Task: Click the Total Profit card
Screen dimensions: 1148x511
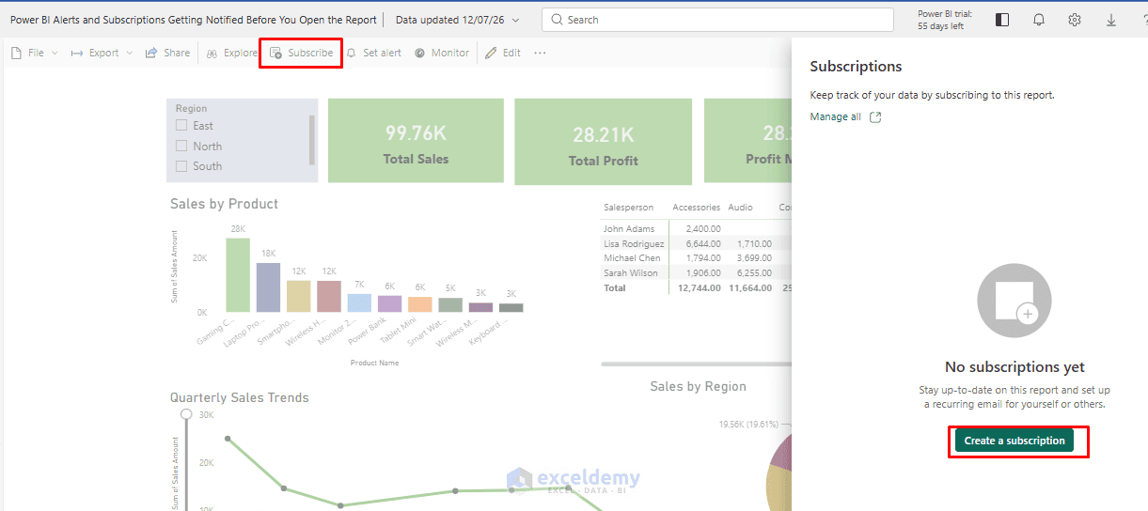Action: point(603,142)
